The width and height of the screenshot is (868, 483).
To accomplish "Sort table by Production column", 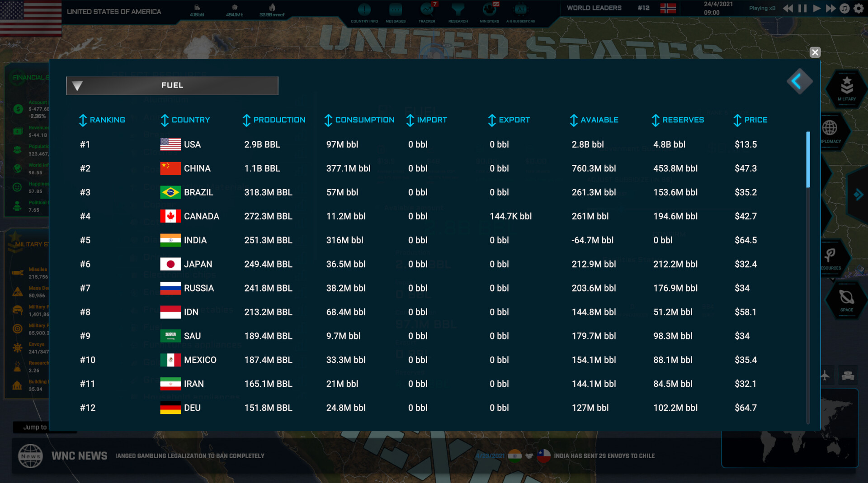I will (x=274, y=120).
